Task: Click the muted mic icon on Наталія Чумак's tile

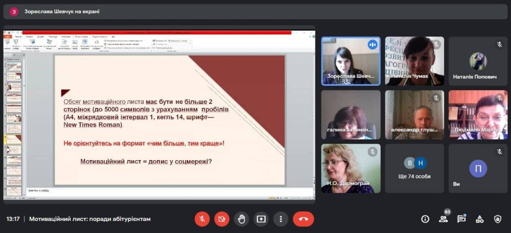Action: pos(436,45)
